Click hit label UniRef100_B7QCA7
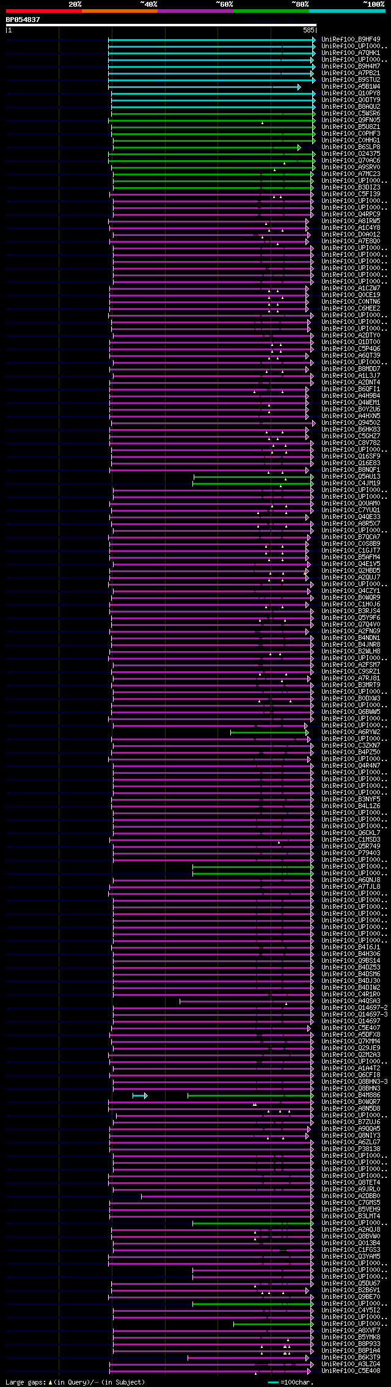The width and height of the screenshot is (391, 1387). coord(351,537)
